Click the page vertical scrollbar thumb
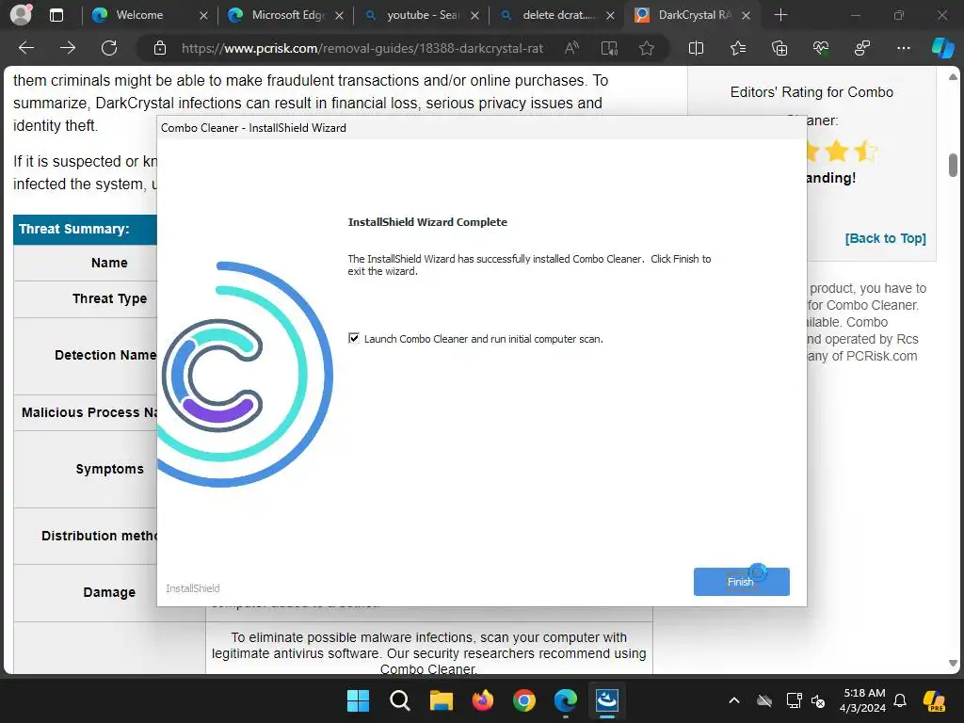Screen dimensions: 964x723 (953, 165)
